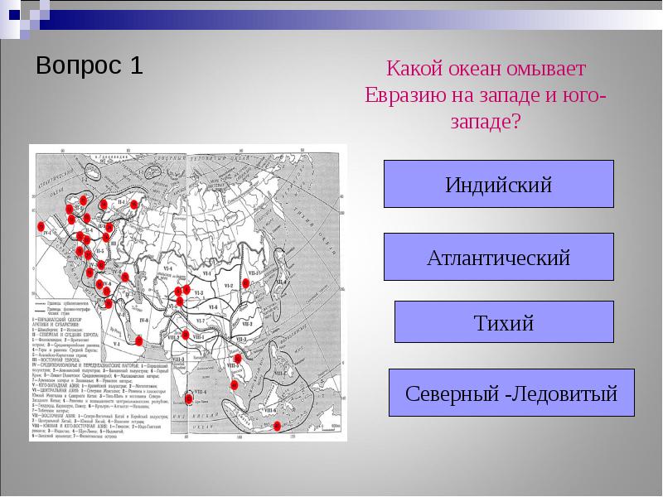This screenshot has height=497, width=663.
Task: Choose the answer 'Индийский'
Action: (x=498, y=184)
